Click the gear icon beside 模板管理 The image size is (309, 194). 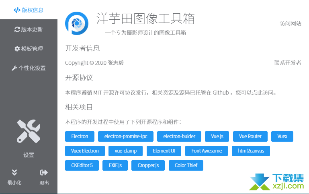17,49
